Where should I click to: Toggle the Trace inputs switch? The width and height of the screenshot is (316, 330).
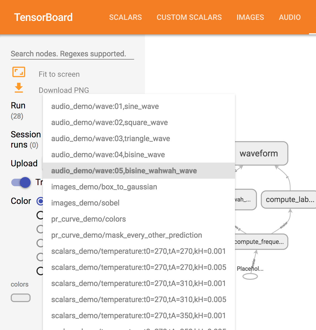pyautogui.click(x=21, y=182)
